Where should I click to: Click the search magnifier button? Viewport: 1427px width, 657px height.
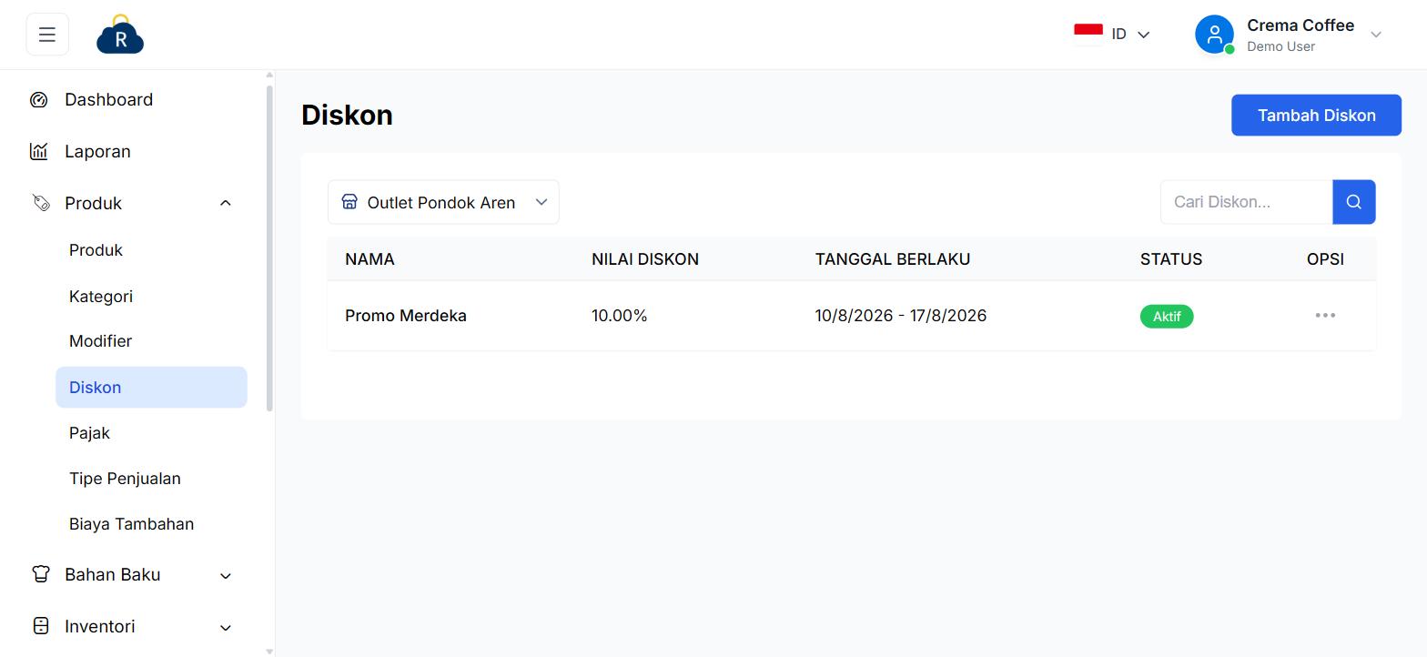pyautogui.click(x=1354, y=202)
